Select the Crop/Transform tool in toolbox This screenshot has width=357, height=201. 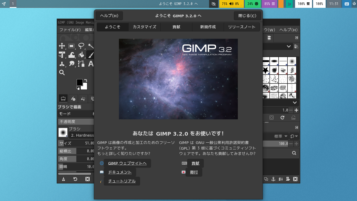(62, 55)
